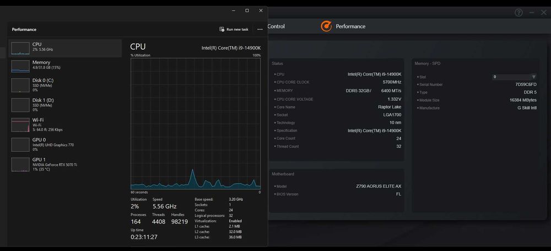The image size is (551, 251).
Task: Select Memory in Task Manager sidebar
Action: click(65, 66)
